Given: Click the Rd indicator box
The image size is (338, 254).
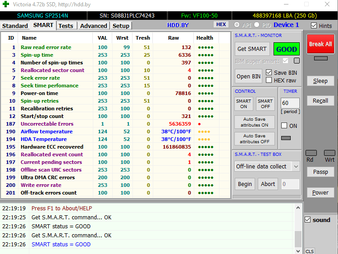Looking at the screenshot, I should (311, 153).
